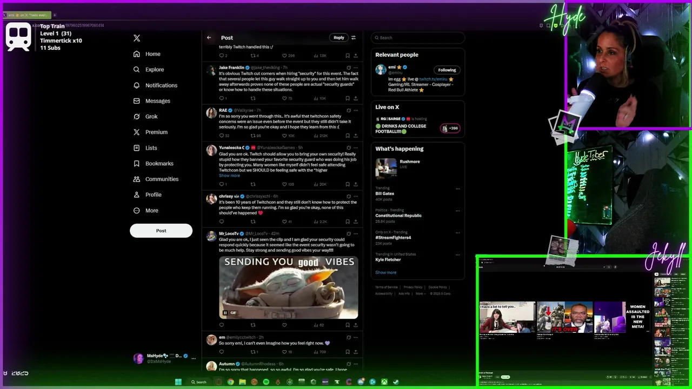
Task: Like em's reply
Action: (x=284, y=352)
